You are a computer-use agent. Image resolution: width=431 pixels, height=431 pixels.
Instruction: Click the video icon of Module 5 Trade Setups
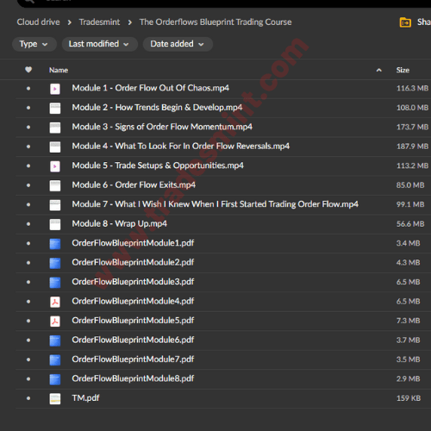click(x=55, y=166)
